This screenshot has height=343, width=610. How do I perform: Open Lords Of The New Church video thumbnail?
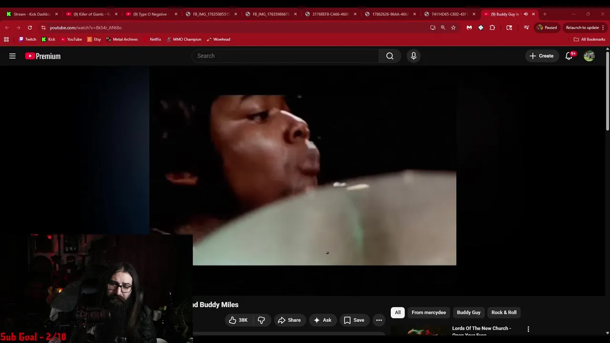pyautogui.click(x=419, y=331)
